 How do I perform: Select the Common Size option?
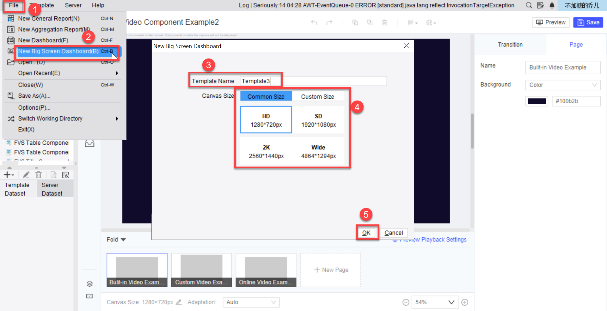pos(266,96)
